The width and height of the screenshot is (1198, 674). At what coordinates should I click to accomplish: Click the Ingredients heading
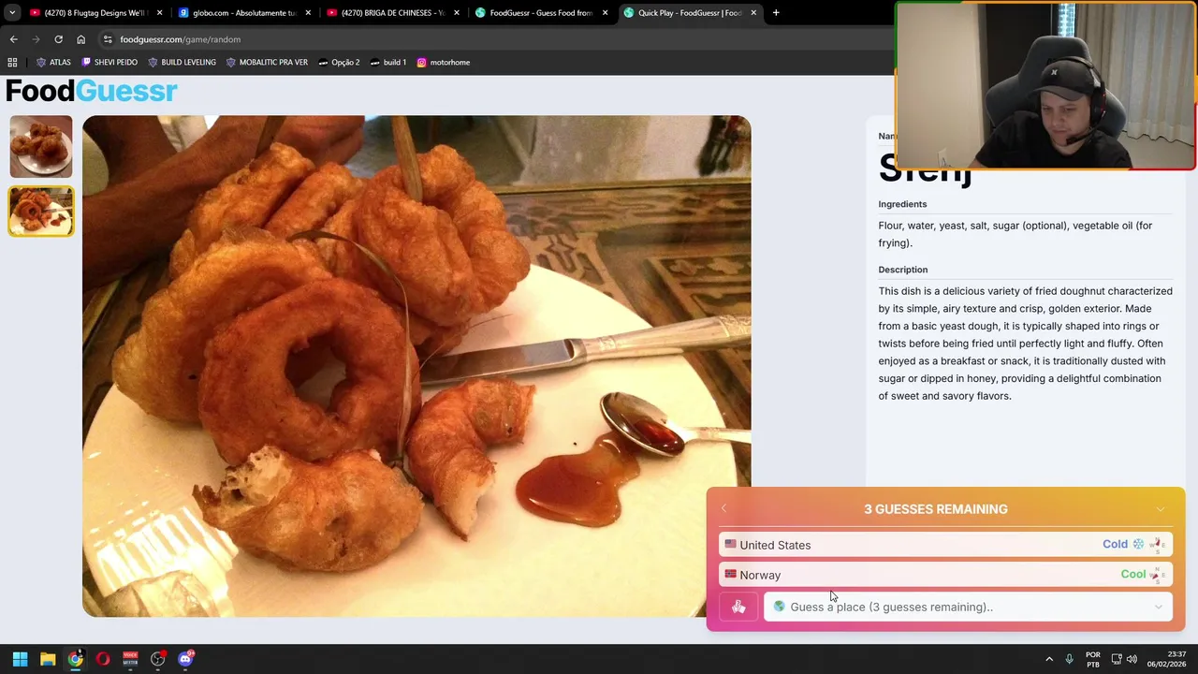coord(902,204)
